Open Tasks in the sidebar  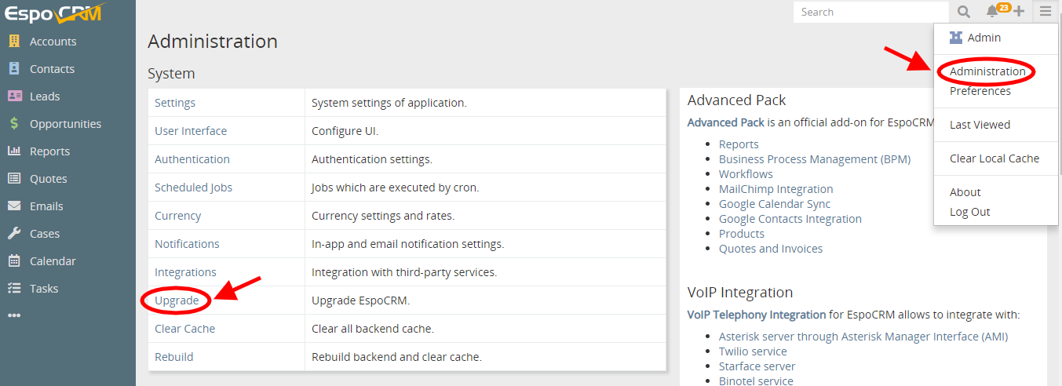click(44, 289)
